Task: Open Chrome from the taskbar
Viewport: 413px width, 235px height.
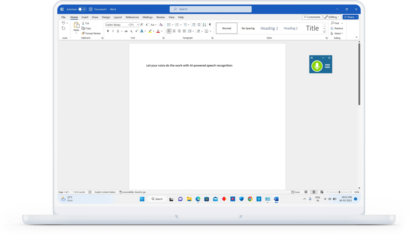Action: pyautogui.click(x=250, y=199)
